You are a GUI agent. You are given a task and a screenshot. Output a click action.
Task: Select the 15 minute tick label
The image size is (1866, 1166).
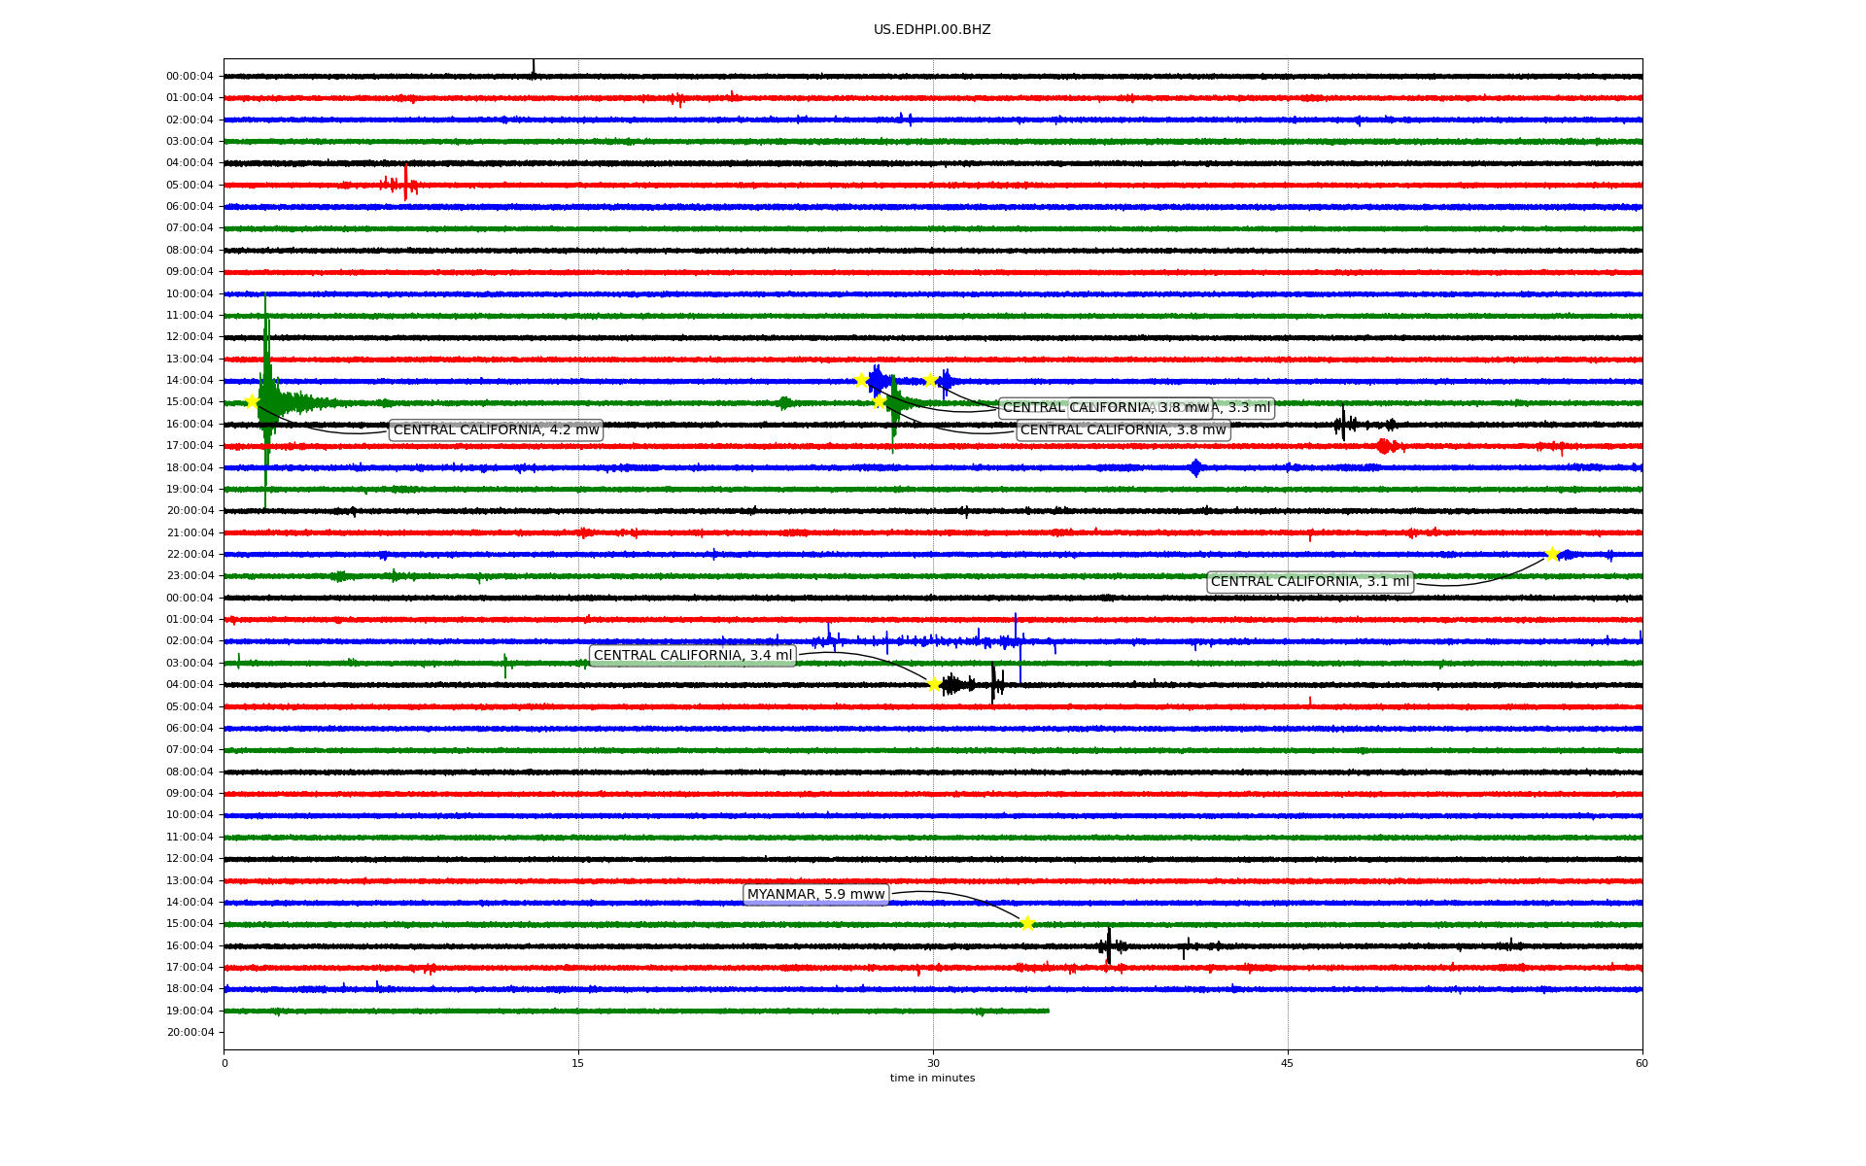tap(578, 1063)
